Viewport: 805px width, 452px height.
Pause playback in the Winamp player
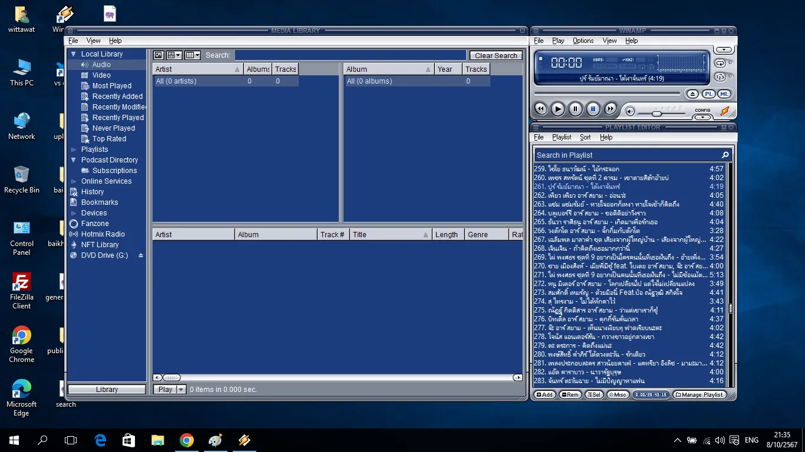576,109
